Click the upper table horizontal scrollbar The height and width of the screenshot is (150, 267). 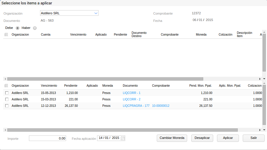105,79
